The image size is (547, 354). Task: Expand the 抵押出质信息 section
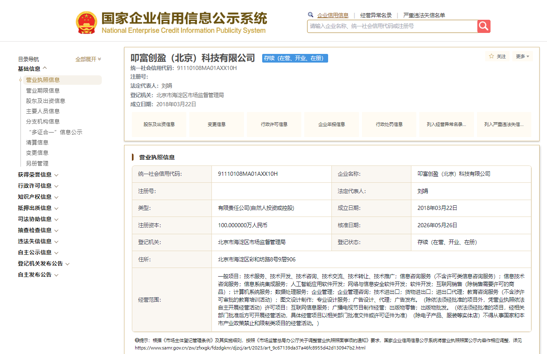(x=38, y=208)
